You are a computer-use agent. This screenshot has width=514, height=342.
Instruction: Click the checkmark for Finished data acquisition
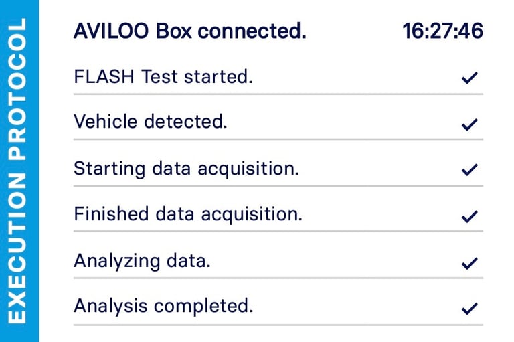tap(469, 216)
